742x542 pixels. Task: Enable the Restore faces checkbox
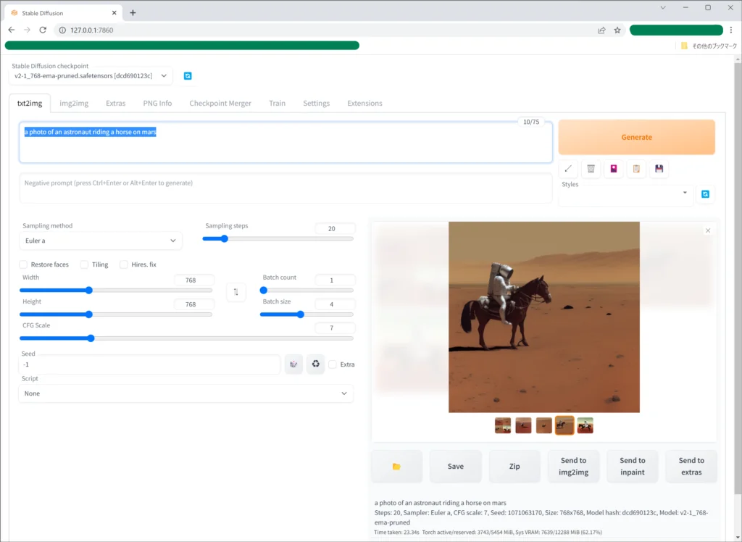point(23,264)
